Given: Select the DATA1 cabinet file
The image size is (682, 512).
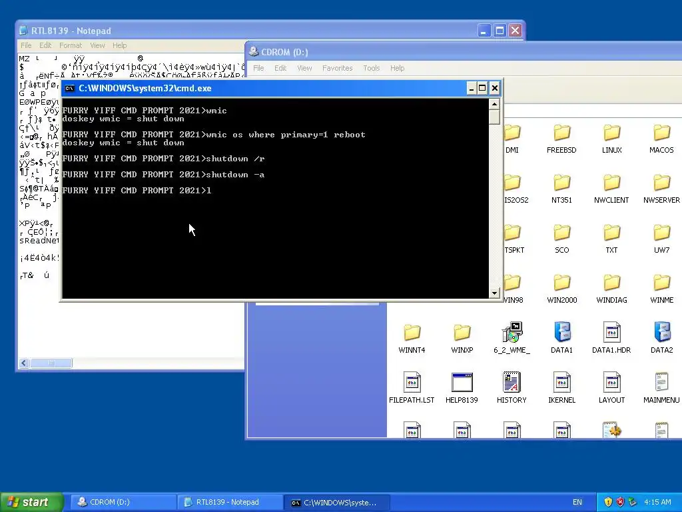Looking at the screenshot, I should click(x=561, y=339).
